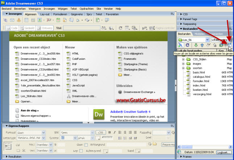Image resolution: width=234 pixels, height=160 pixels.
Task: Open the Middelen tab in Bestanden
Action: (x=200, y=34)
